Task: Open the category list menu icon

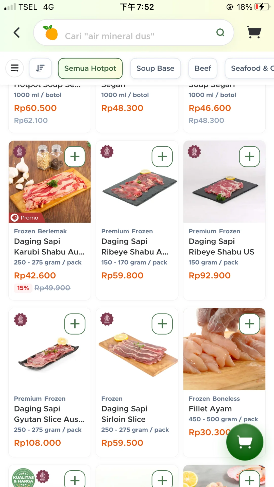Action: 15,68
